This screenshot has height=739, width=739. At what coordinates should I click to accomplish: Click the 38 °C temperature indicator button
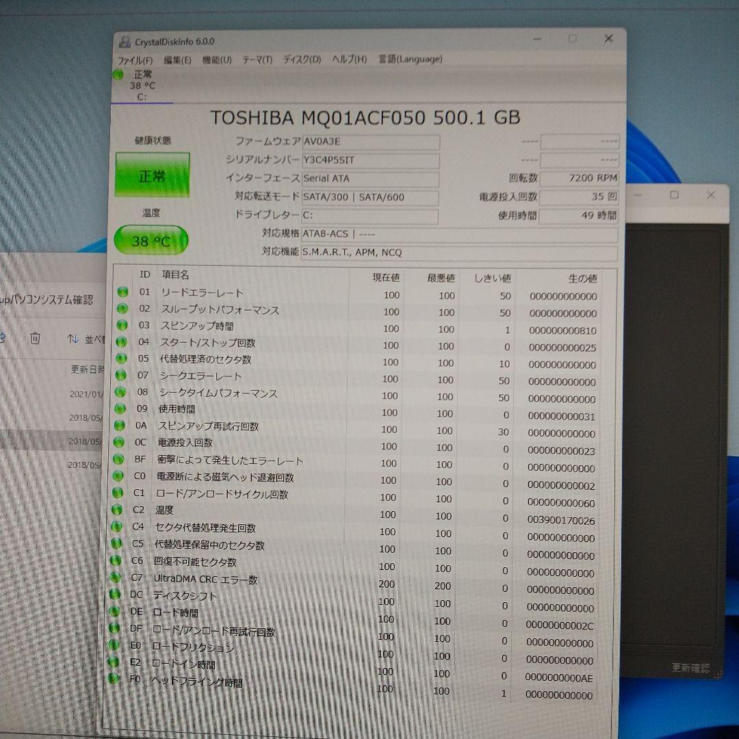[151, 239]
